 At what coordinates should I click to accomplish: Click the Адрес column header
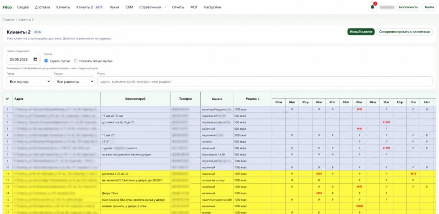click(x=56, y=98)
